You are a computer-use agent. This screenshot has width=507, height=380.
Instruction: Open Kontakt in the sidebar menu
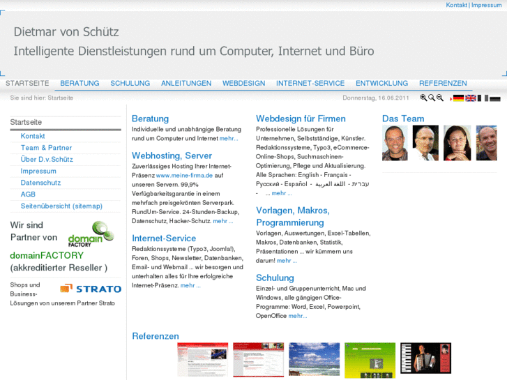click(x=33, y=136)
